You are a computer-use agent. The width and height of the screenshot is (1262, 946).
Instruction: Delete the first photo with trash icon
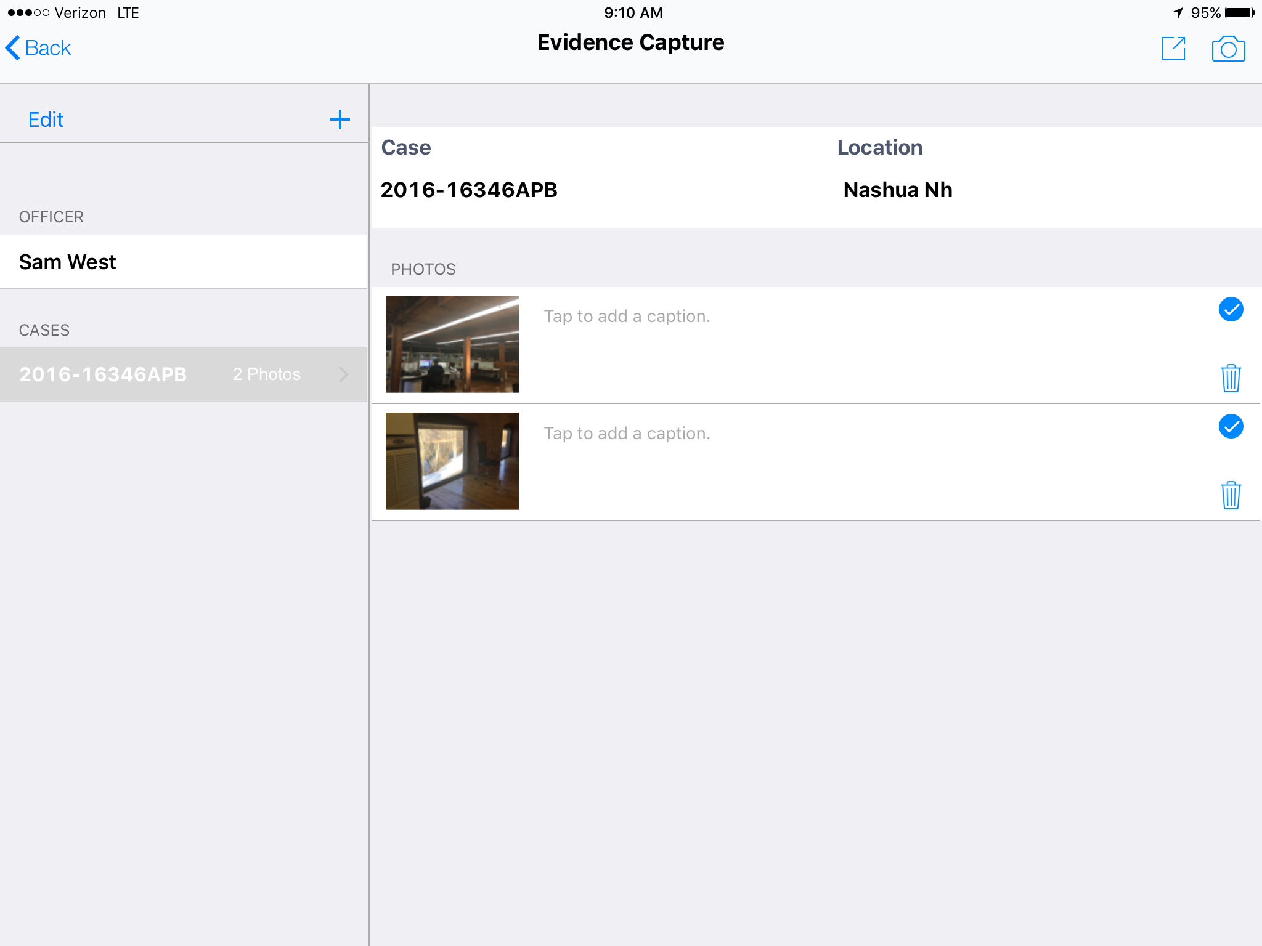[1231, 378]
